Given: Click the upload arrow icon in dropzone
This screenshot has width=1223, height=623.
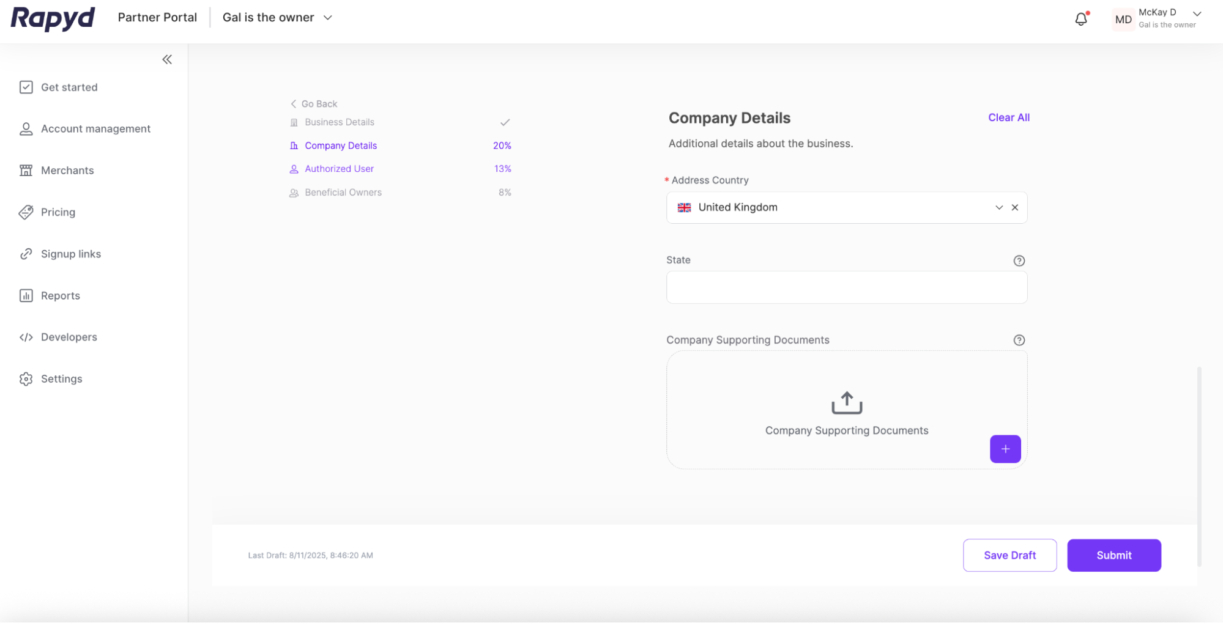Looking at the screenshot, I should click(846, 403).
